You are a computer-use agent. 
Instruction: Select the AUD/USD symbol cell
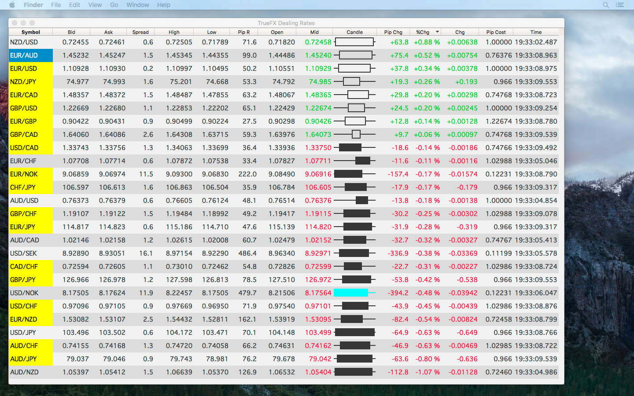[x=31, y=201]
